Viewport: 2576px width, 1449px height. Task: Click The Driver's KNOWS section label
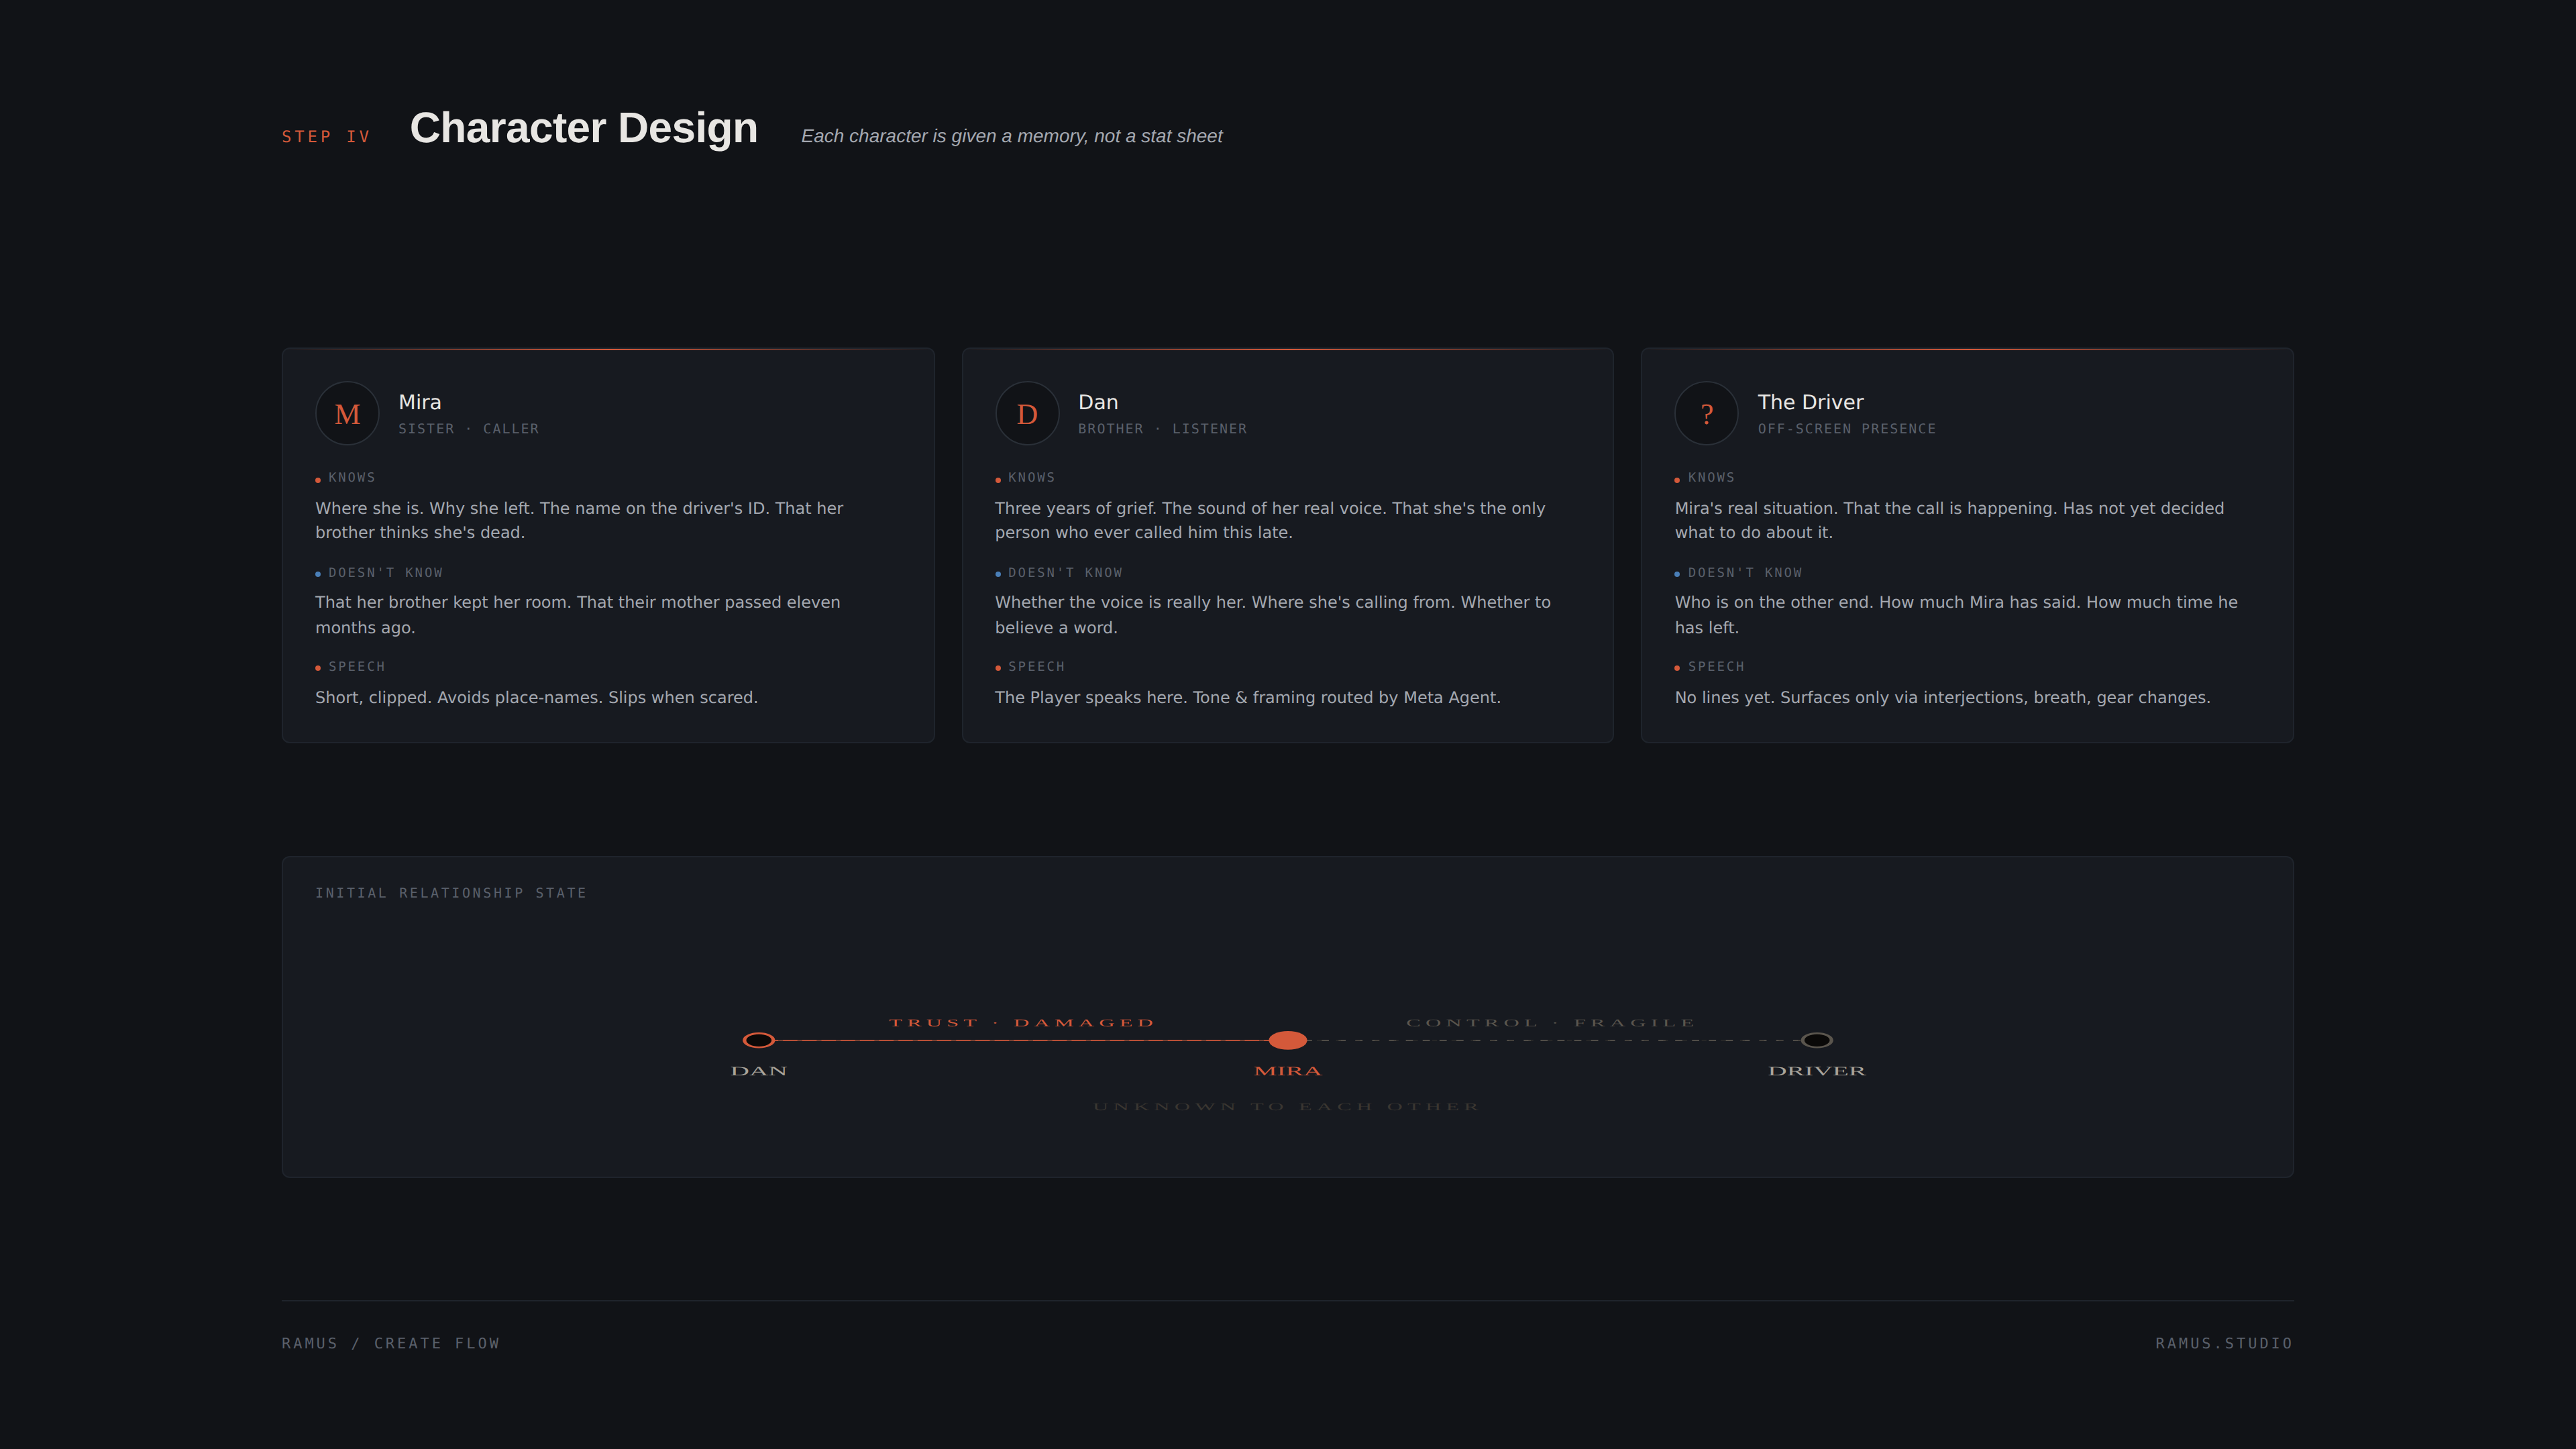1711,478
